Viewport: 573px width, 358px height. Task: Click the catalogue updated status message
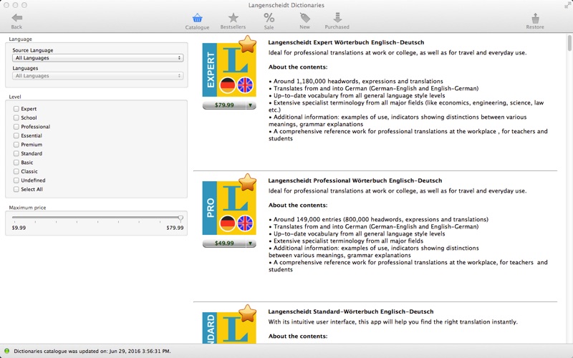point(92,351)
